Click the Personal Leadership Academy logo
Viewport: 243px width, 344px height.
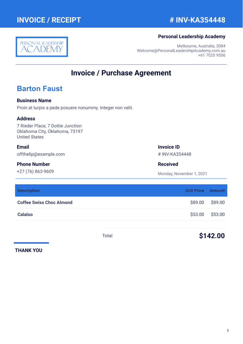pos(42,47)
